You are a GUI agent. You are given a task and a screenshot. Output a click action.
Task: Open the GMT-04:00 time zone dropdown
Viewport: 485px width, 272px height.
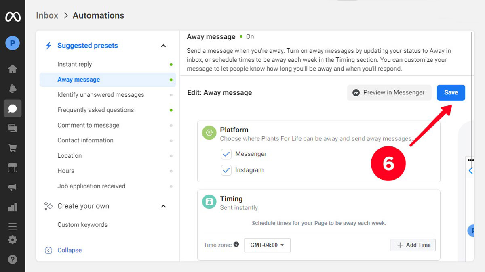tap(267, 245)
